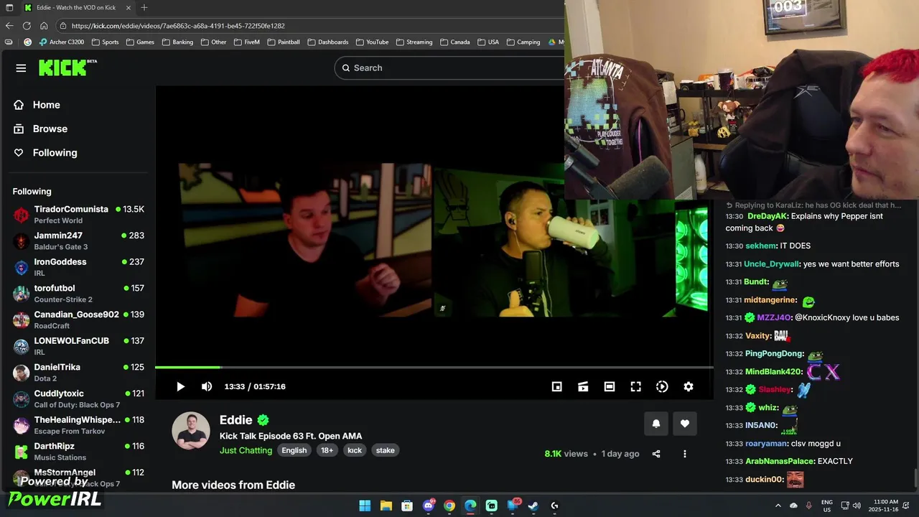
Task: Open Steam from the taskbar
Action: coord(533,506)
